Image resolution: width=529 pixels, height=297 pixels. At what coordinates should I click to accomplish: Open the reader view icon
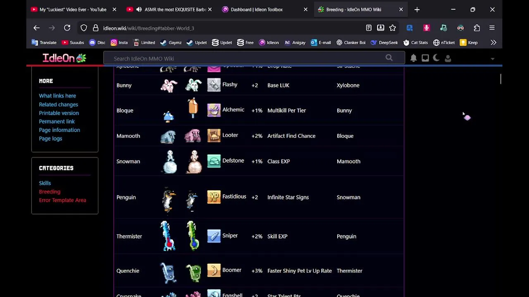point(369,28)
